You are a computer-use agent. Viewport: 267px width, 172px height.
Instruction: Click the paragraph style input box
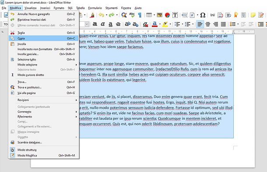[6, 24]
